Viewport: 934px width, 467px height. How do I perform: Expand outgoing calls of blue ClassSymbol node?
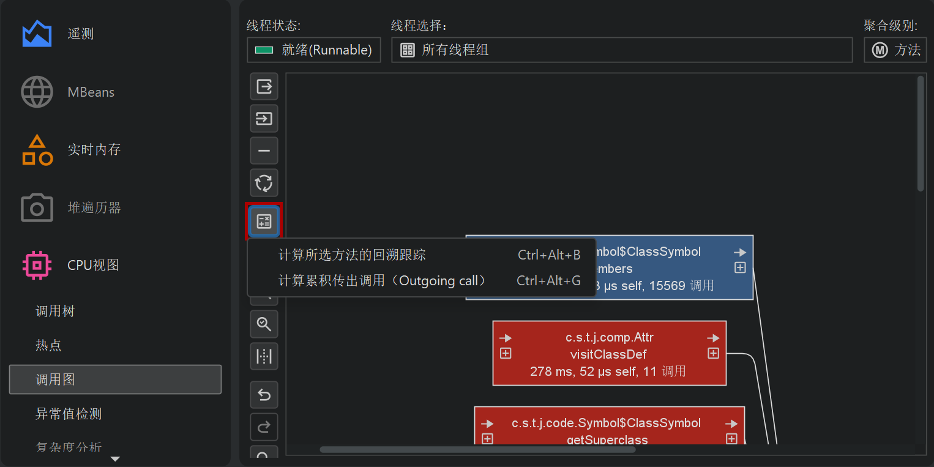pyautogui.click(x=740, y=267)
